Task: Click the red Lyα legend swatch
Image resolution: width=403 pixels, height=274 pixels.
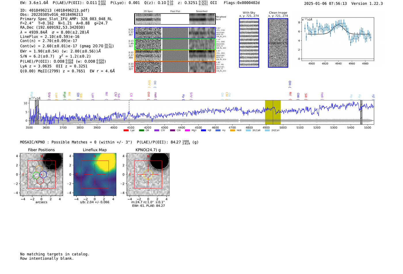Action: click(x=126, y=131)
